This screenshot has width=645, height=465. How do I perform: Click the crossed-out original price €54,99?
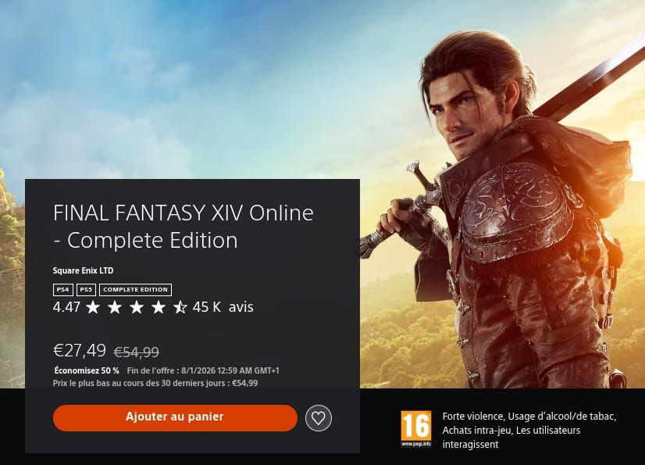(136, 352)
